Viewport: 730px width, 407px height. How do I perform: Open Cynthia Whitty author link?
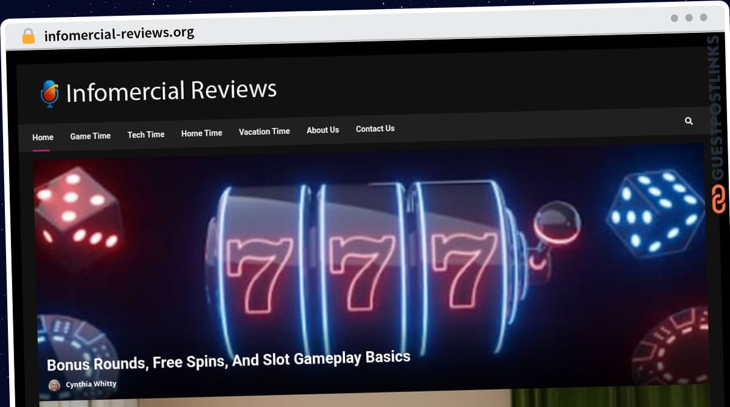[91, 384]
